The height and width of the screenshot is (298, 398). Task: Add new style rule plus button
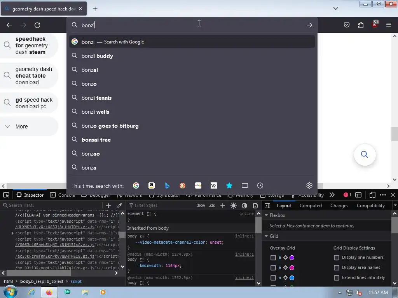click(223, 206)
